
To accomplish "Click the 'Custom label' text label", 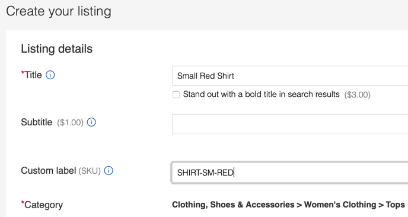I will 49,170.
